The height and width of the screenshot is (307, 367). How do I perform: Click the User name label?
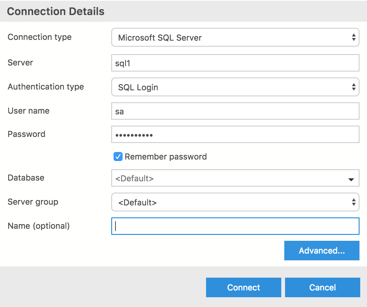[x=29, y=111]
